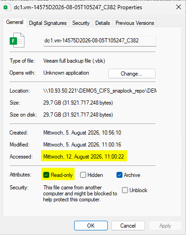The height and width of the screenshot is (235, 186).
Task: Click into the file name text field
Action: [100, 41]
